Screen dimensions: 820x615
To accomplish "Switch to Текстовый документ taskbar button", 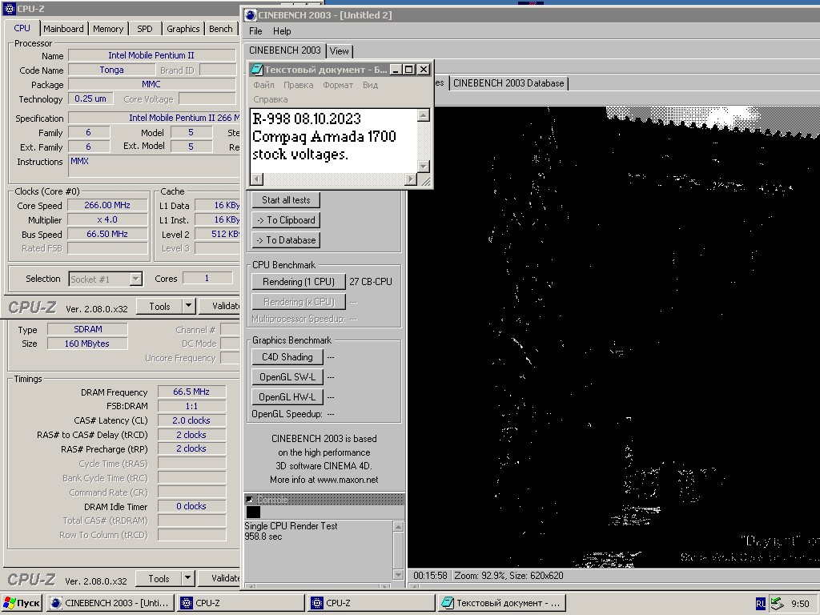I will click(x=501, y=603).
